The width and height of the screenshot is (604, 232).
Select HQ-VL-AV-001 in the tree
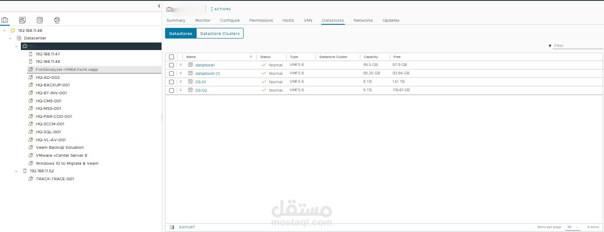[51, 140]
